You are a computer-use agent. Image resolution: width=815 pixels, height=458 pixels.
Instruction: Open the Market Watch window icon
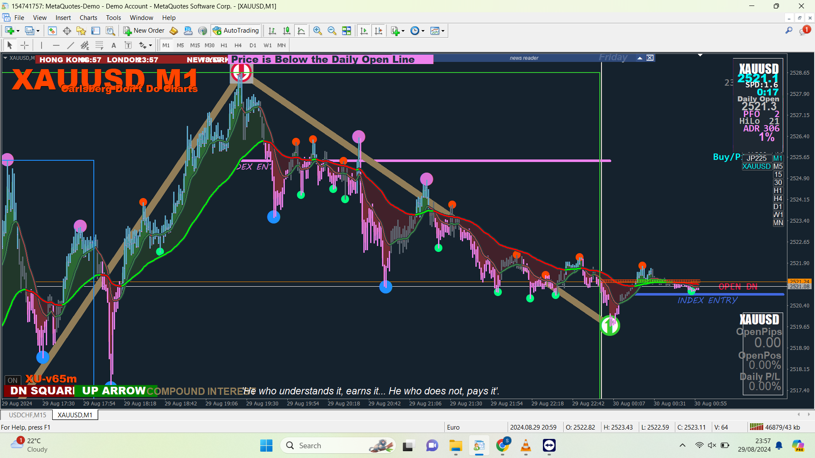click(52, 31)
